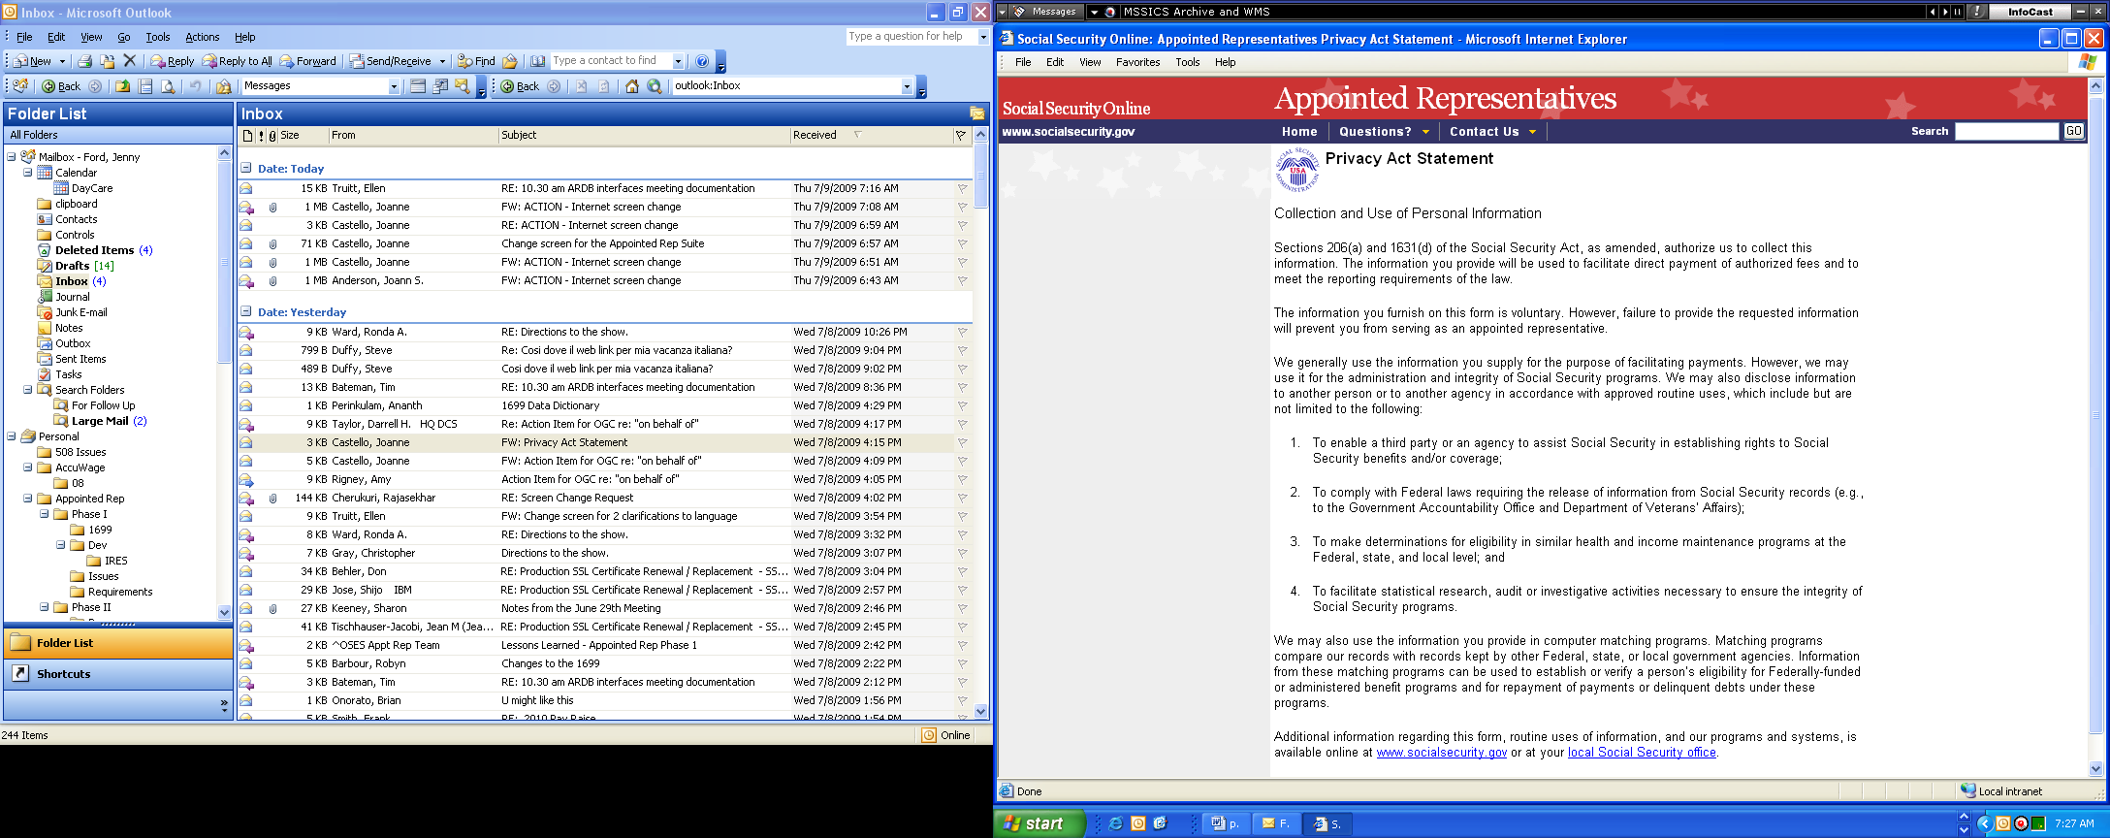Click the Inbox message list scrollbar
This screenshot has height=838, width=2110.
coord(980,423)
